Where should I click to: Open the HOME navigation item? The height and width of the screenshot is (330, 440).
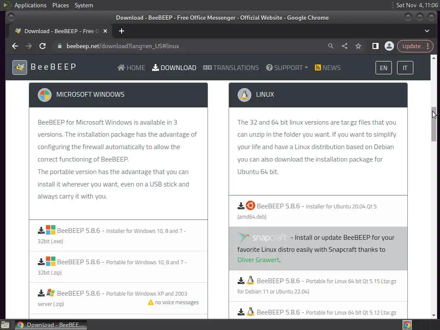click(x=131, y=67)
